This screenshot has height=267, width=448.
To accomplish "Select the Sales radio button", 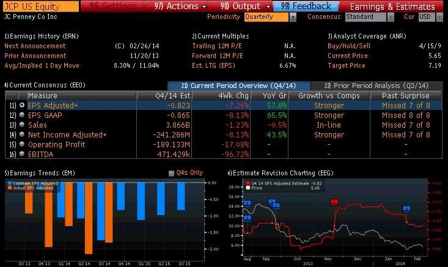I will point(22,125).
